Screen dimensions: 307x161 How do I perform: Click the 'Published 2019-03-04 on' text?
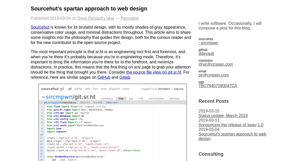[53, 18]
